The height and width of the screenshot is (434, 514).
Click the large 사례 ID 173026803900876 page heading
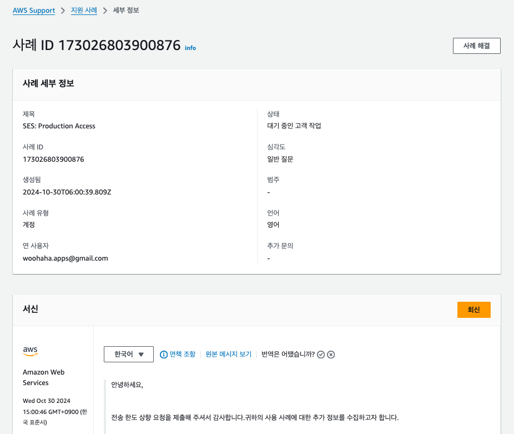(97, 45)
